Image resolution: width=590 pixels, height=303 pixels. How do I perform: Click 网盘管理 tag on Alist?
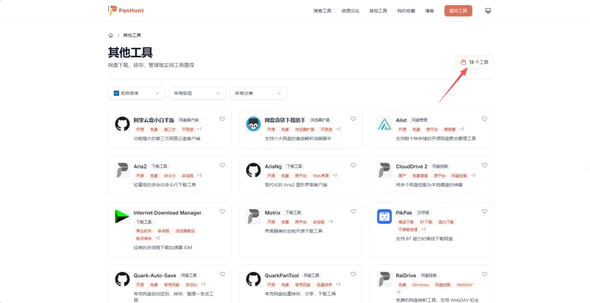pyautogui.click(x=420, y=120)
